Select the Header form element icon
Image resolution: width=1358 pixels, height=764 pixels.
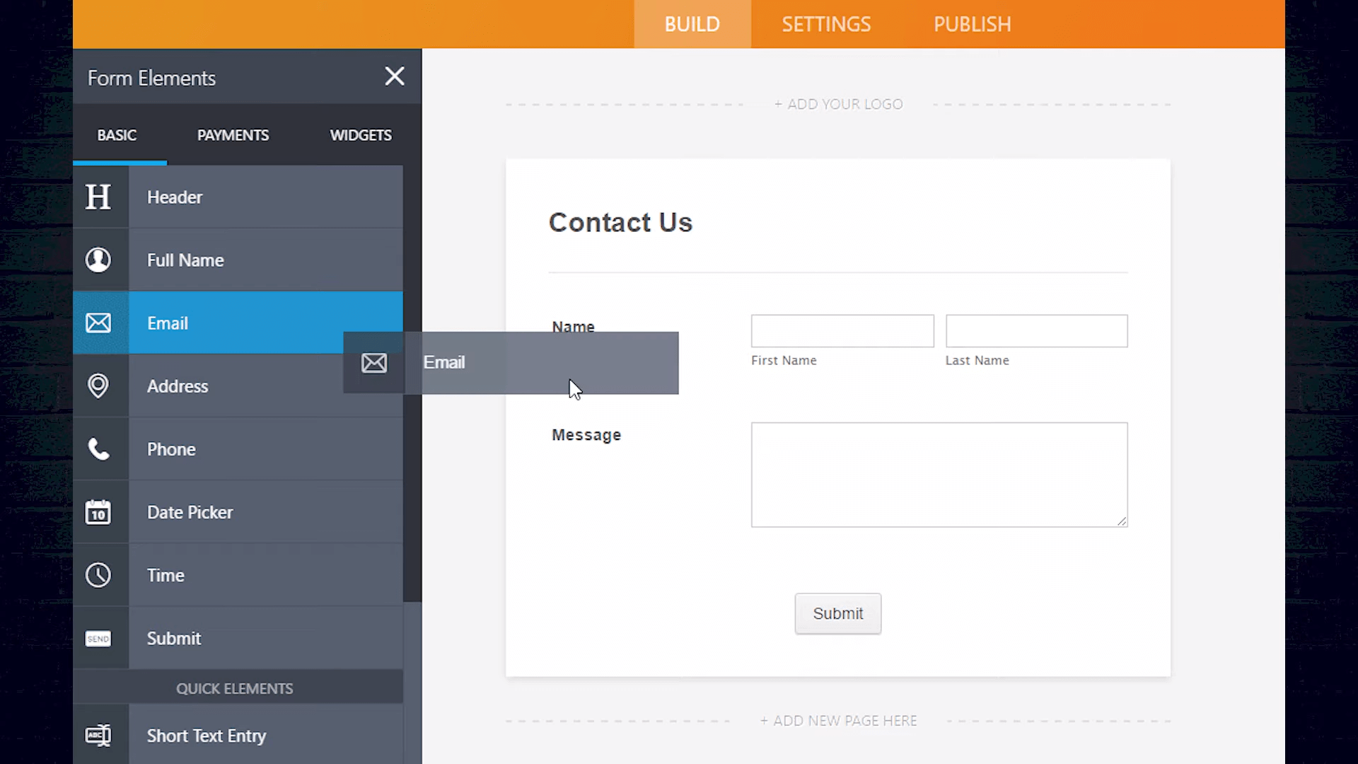(98, 197)
